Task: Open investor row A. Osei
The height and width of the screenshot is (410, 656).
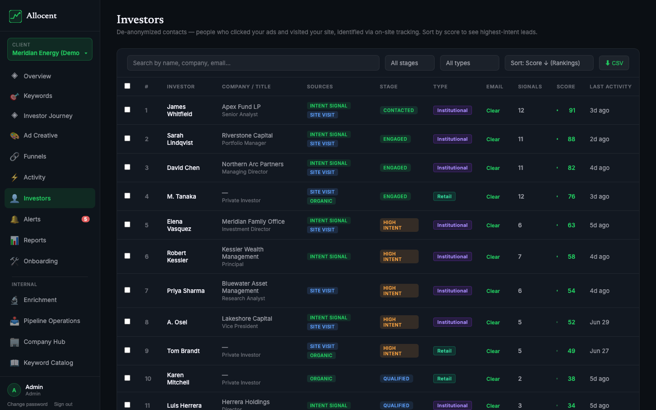Action: tap(378, 322)
